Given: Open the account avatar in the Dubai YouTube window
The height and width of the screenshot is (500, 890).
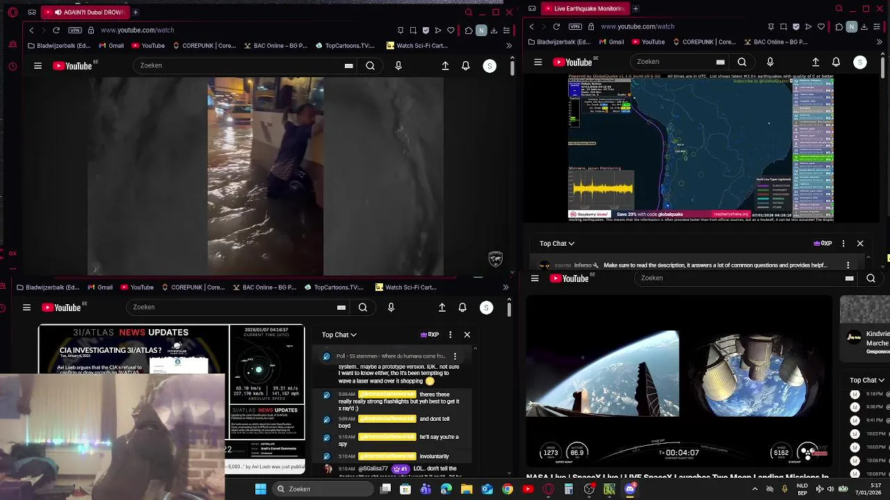Looking at the screenshot, I should [x=489, y=66].
